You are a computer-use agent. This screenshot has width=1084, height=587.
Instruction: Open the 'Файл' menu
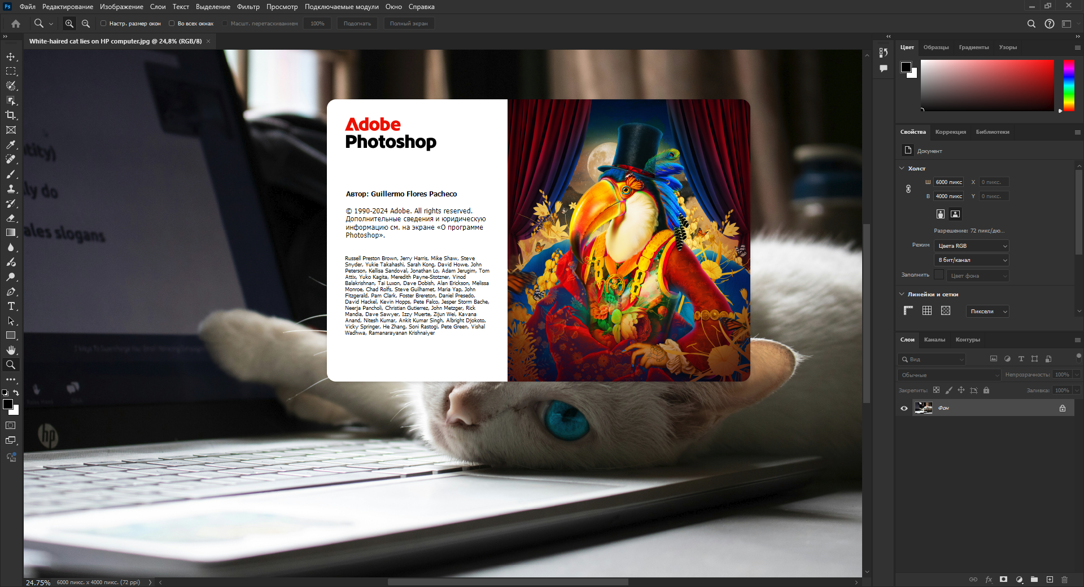pyautogui.click(x=28, y=7)
